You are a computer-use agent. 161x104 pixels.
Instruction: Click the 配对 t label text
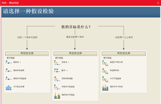[64, 70]
